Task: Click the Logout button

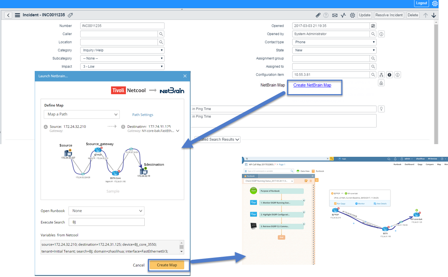Action: tap(421, 3)
